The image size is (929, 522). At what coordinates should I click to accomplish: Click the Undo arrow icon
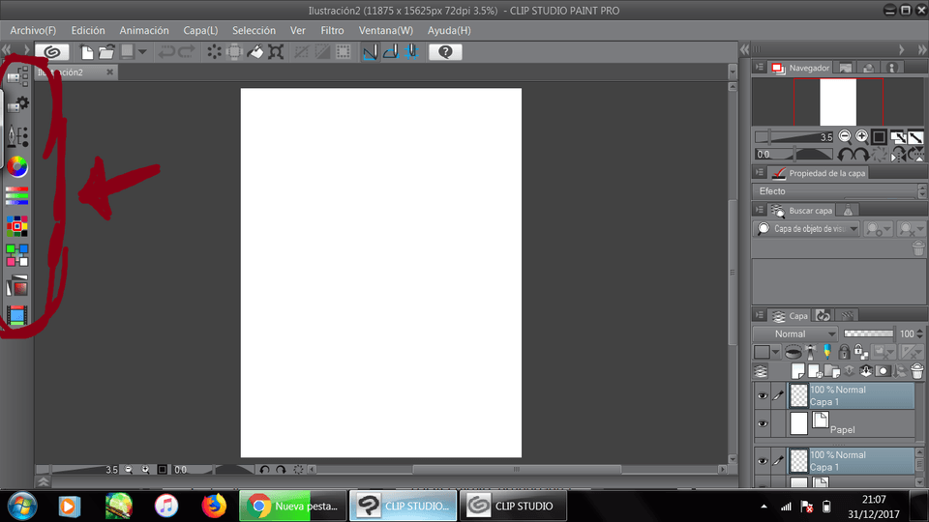click(x=165, y=52)
